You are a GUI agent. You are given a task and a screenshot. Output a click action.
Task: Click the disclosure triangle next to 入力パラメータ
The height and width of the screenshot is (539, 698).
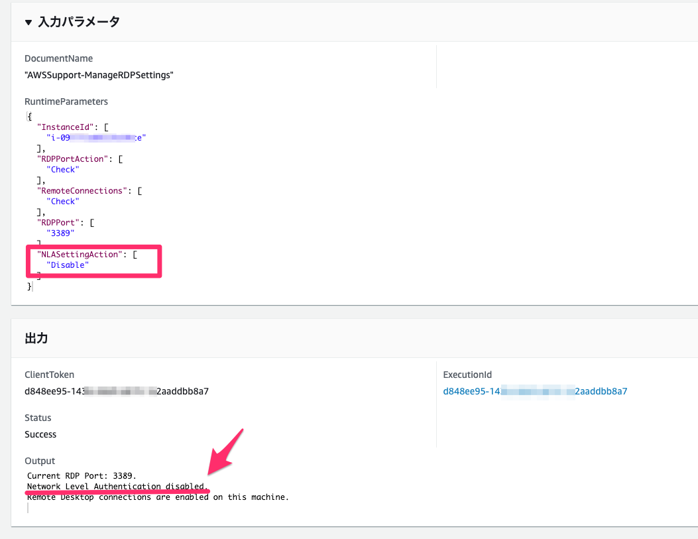coord(28,22)
